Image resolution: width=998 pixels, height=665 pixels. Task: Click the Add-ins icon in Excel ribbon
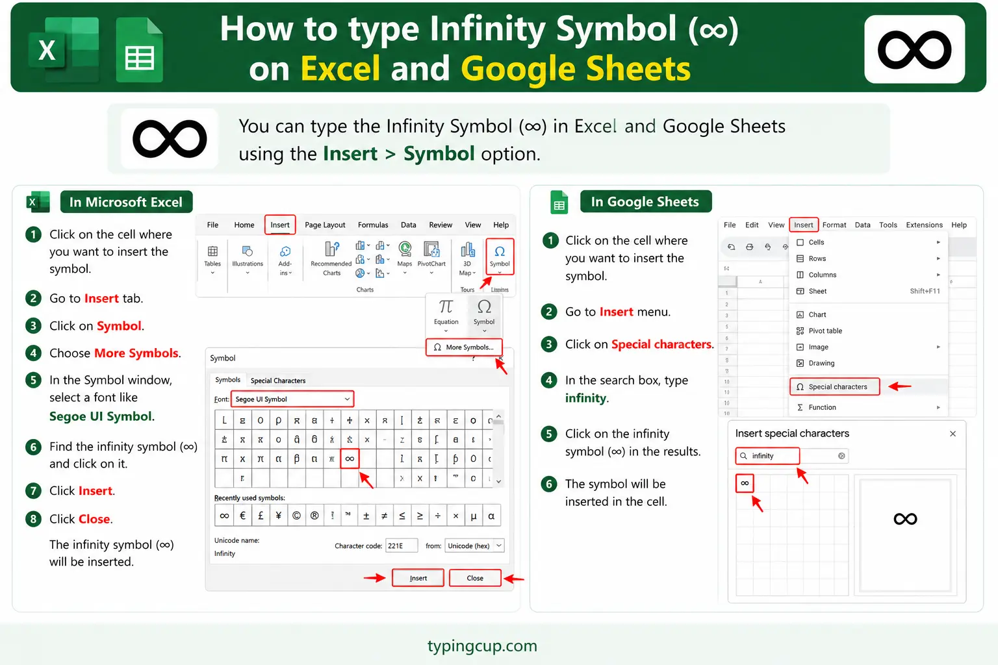pyautogui.click(x=285, y=251)
